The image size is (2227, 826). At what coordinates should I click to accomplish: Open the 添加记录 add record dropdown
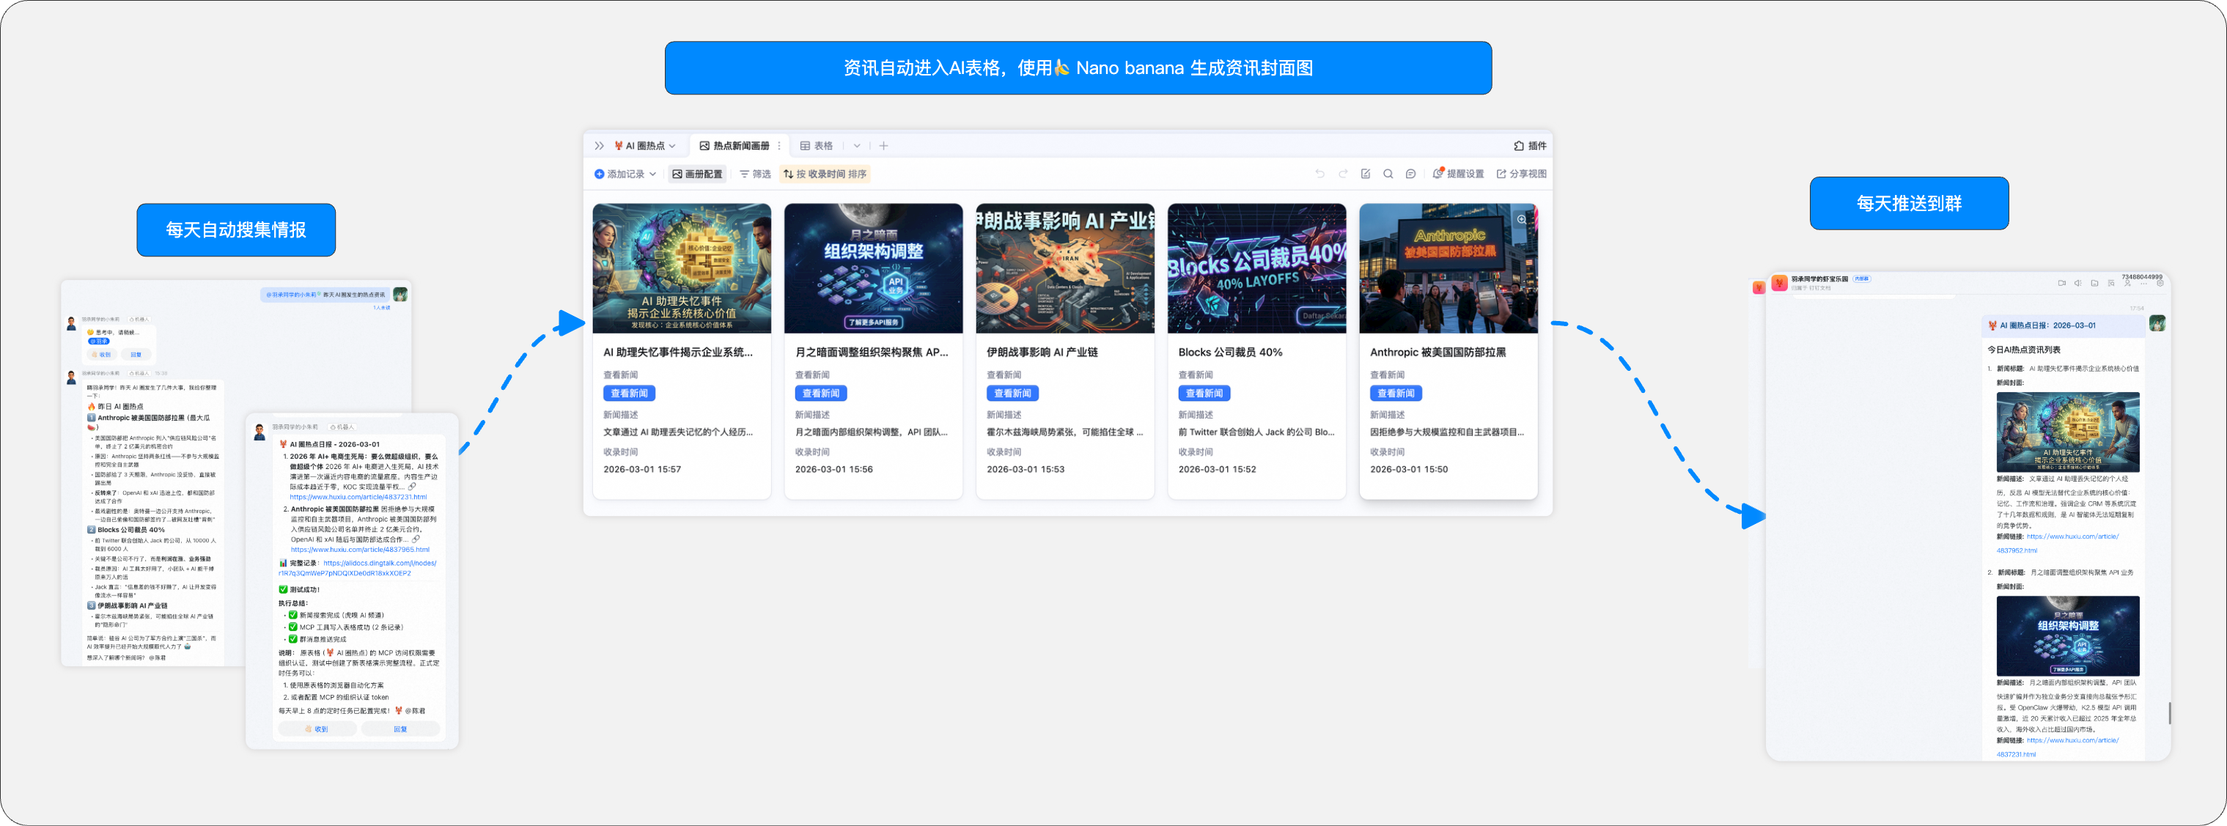pos(625,174)
